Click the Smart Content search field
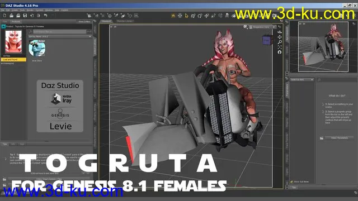 60,31
